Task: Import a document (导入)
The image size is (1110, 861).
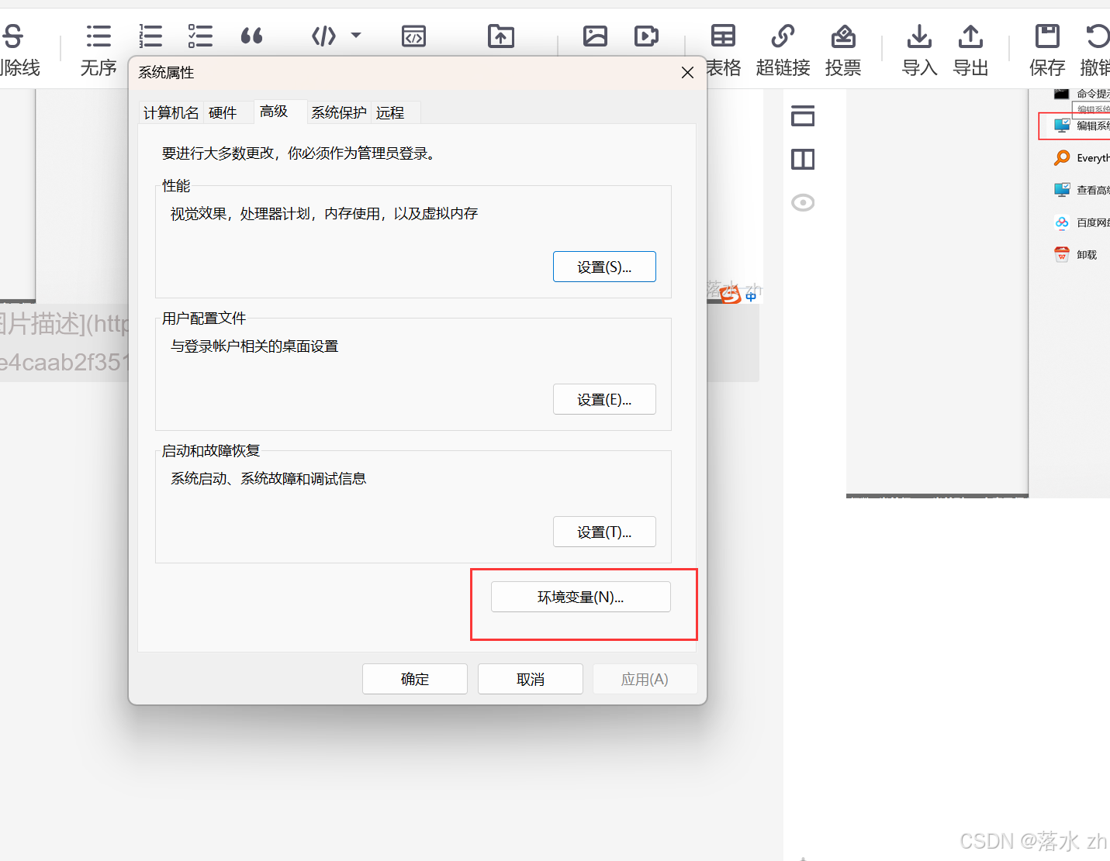Action: click(919, 50)
